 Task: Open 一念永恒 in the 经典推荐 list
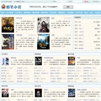[81, 32]
